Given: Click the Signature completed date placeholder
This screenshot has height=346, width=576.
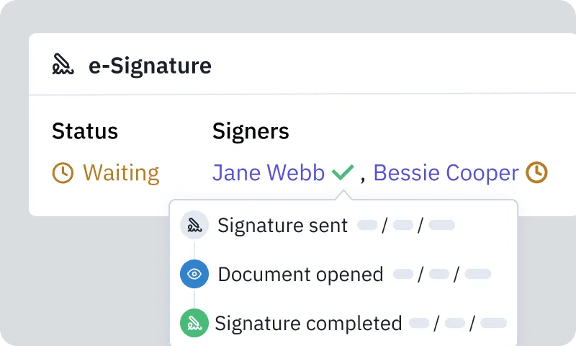Looking at the screenshot, I should point(458,323).
